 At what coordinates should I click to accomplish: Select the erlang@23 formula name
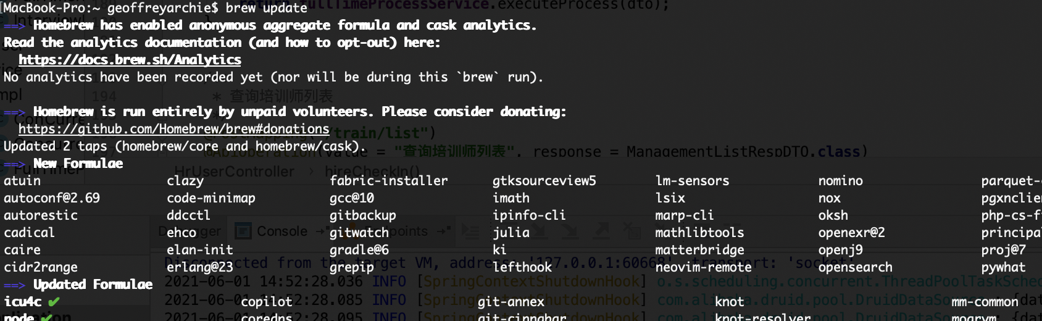coord(200,267)
